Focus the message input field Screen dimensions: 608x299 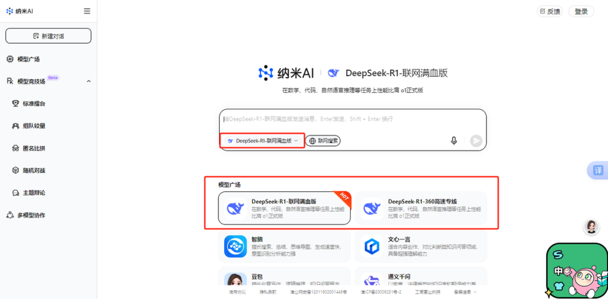(352, 119)
